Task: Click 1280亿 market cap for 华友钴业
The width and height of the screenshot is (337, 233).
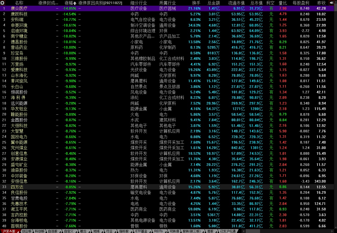Action: pos(257,109)
